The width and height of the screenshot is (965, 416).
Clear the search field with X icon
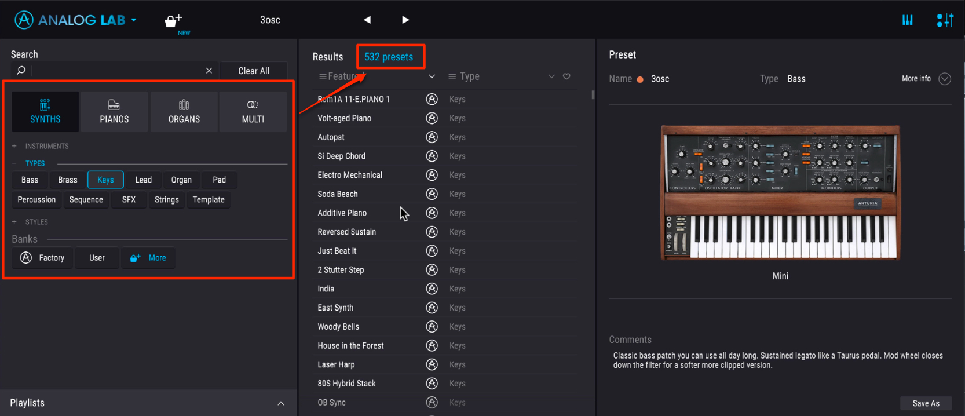coord(209,71)
